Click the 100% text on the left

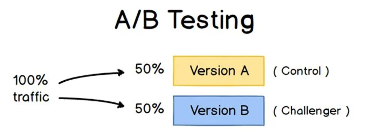[30, 81]
